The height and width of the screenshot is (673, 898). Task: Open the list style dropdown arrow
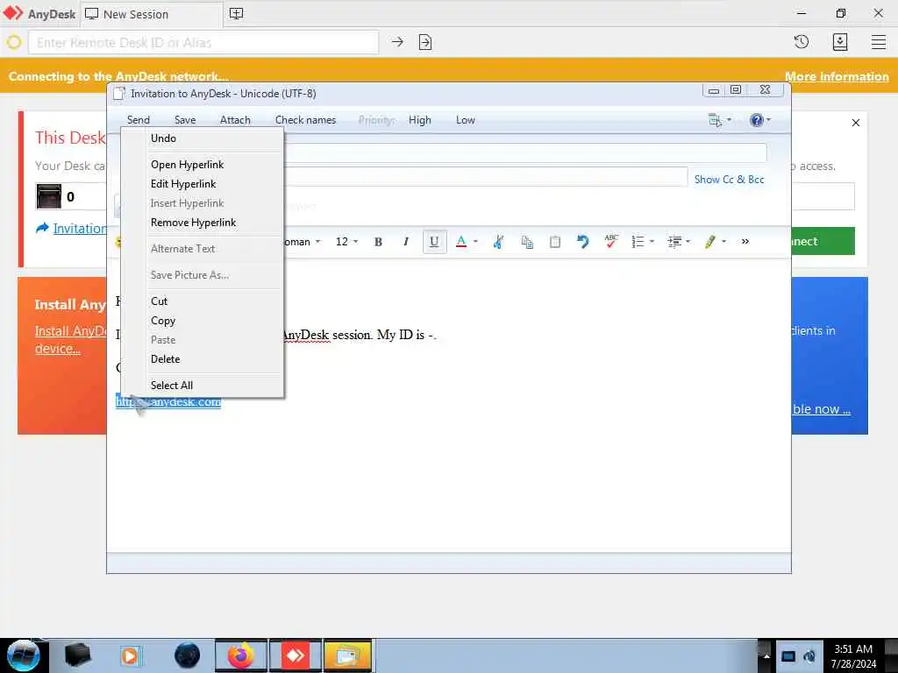click(x=652, y=242)
